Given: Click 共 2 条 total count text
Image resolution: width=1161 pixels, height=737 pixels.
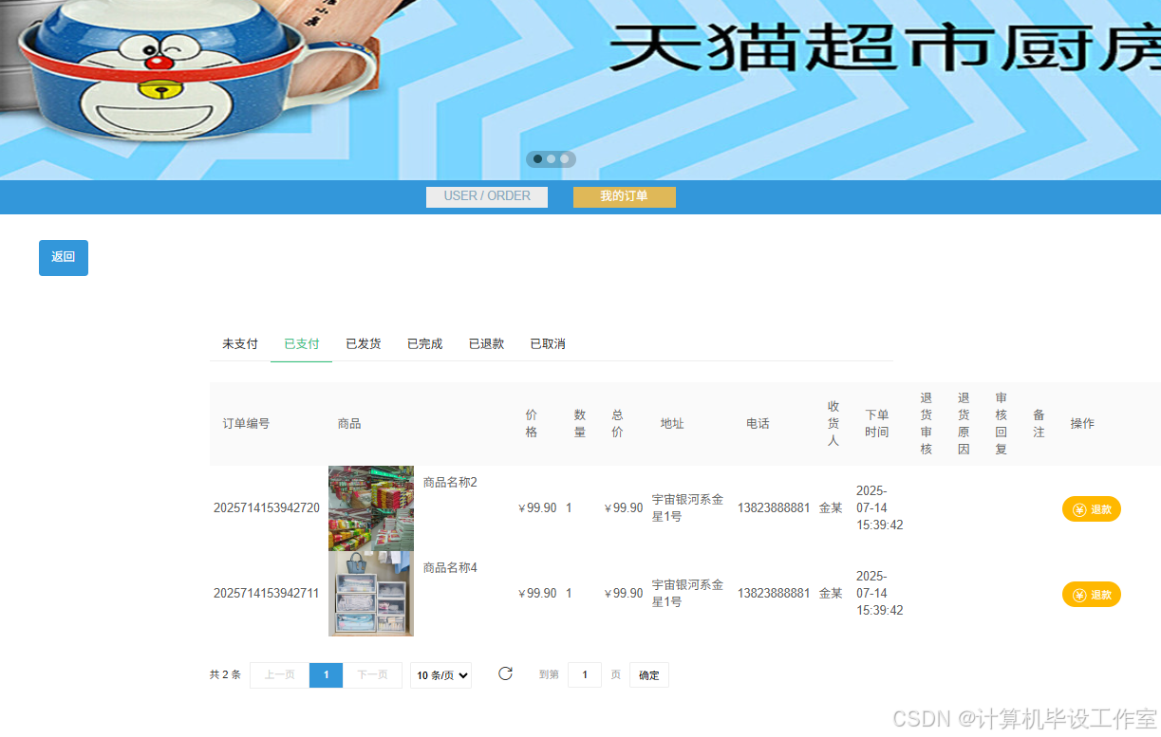Looking at the screenshot, I should coord(225,675).
